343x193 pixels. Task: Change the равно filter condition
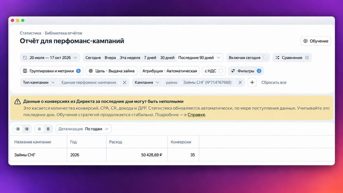click(171, 82)
